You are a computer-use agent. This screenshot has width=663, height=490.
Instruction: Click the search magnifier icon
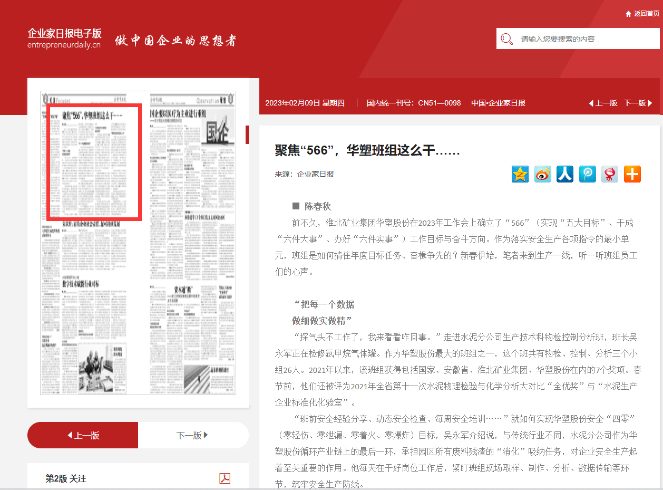(x=507, y=39)
